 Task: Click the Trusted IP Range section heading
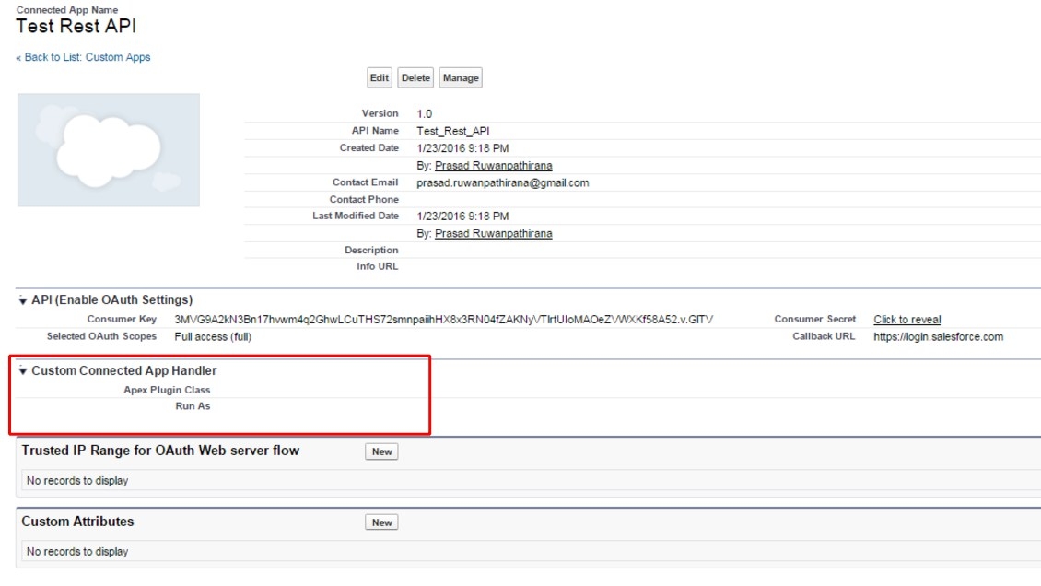[160, 451]
